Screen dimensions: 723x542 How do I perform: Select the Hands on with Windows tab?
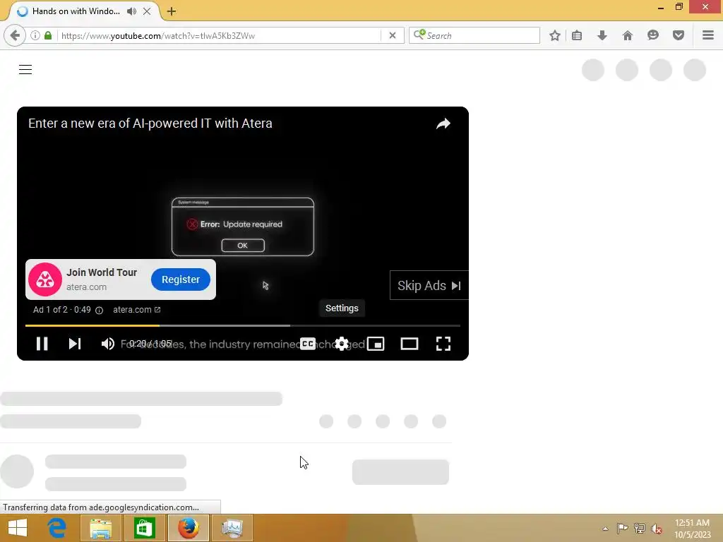tap(76, 11)
